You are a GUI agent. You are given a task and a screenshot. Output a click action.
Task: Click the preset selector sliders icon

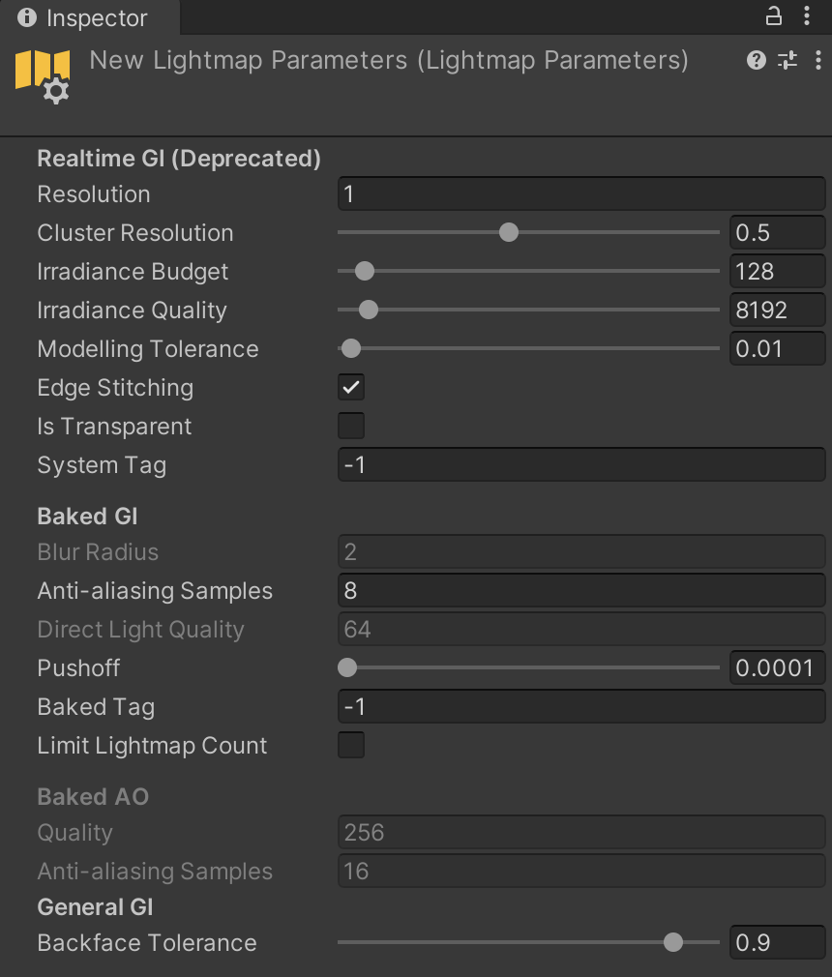787,61
